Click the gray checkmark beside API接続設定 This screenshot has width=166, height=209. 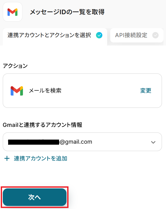(x=155, y=35)
